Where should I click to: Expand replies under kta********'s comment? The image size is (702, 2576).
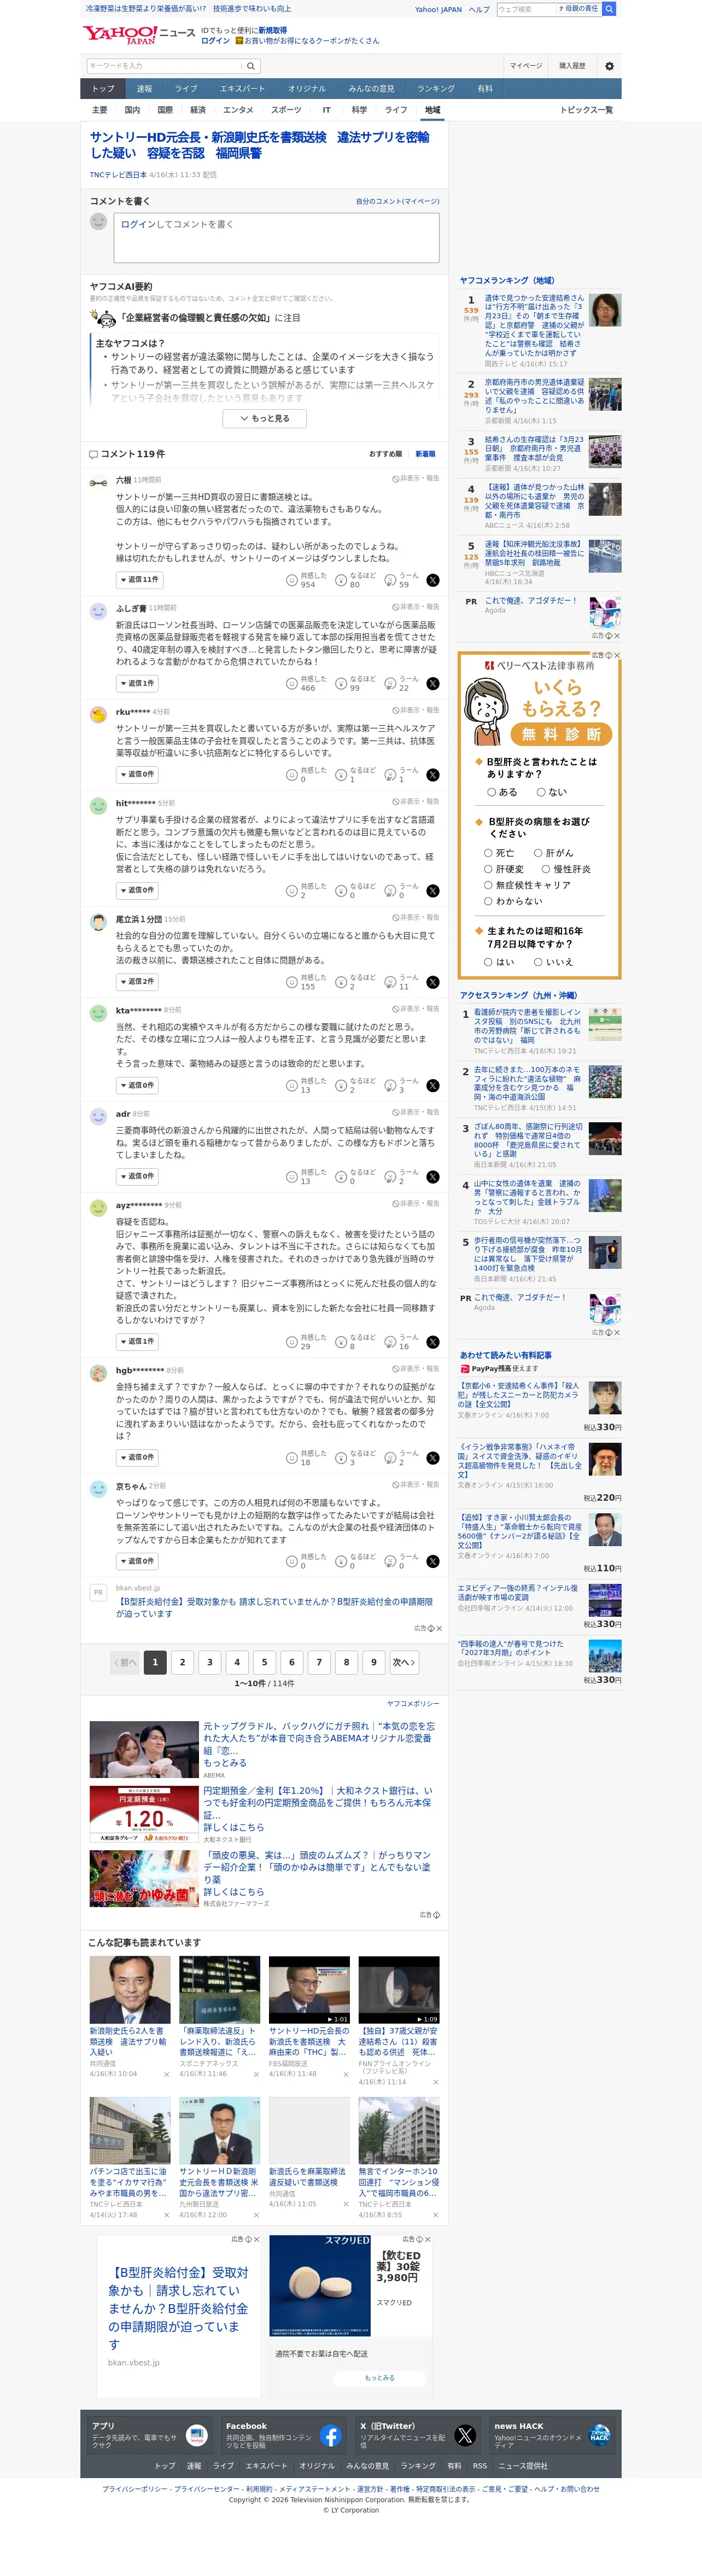click(x=137, y=1085)
